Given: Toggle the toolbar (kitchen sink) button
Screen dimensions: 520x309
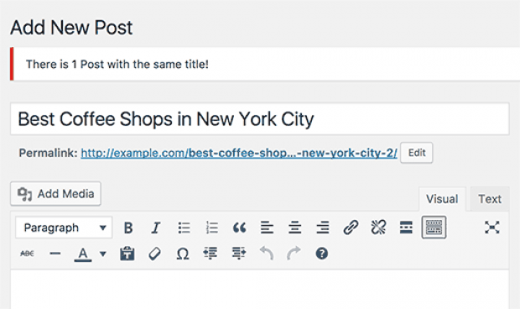Looking at the screenshot, I should 434,228.
